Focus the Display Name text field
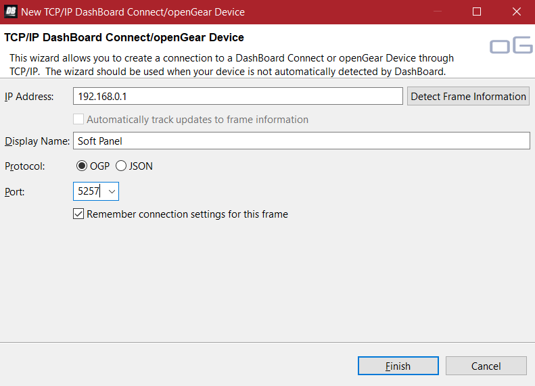 click(301, 141)
